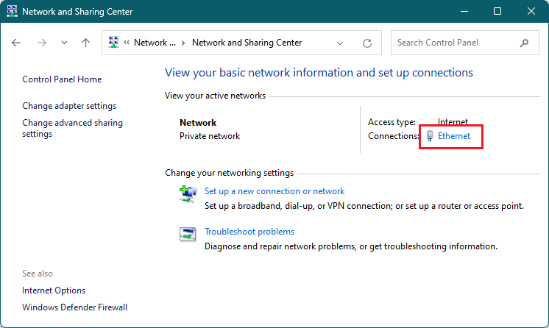Screen dimensions: 549x328
Task: Click 'Set up a new connection or network'
Action: (x=274, y=191)
